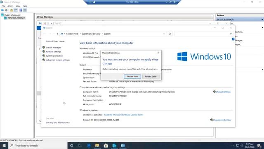Open Task View on the taskbar
Screen dimensions: 264x149
[80, 145]
